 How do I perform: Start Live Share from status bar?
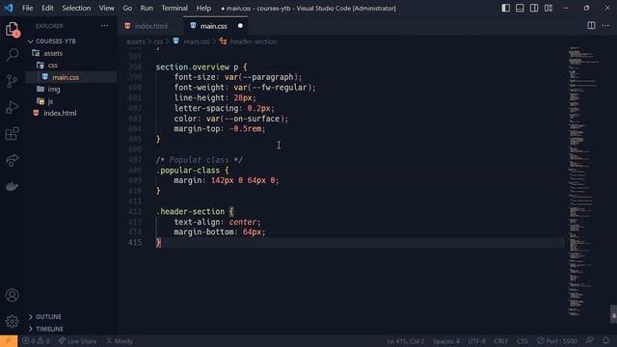[x=77, y=341]
